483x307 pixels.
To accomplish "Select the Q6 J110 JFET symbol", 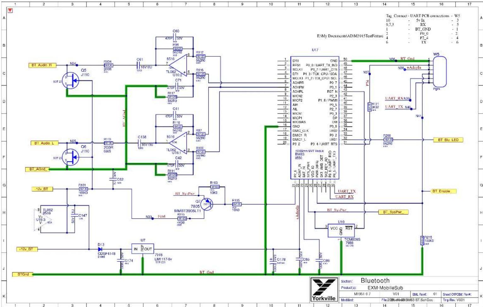I will pos(71,157).
